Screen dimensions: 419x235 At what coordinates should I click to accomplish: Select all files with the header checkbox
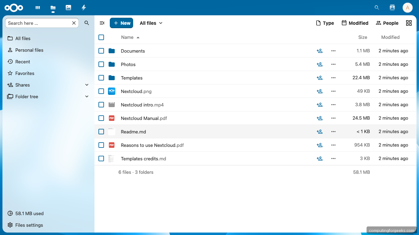point(101,37)
